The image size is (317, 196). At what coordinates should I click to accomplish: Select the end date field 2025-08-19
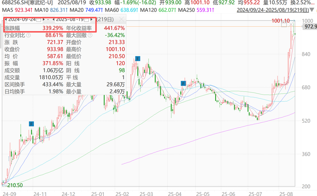[x=70, y=19]
